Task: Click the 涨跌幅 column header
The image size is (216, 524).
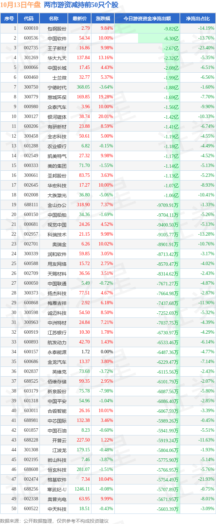Action: click(103, 19)
